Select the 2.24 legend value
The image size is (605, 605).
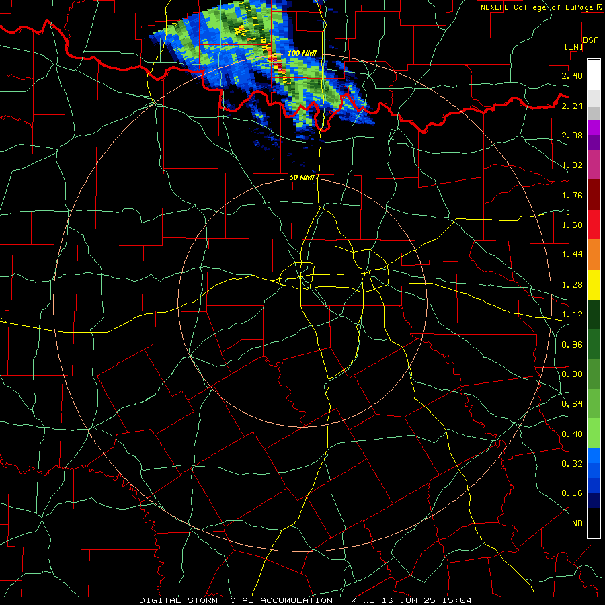(572, 106)
